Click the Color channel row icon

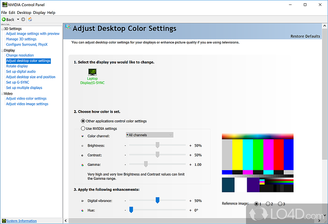[x=82, y=136]
